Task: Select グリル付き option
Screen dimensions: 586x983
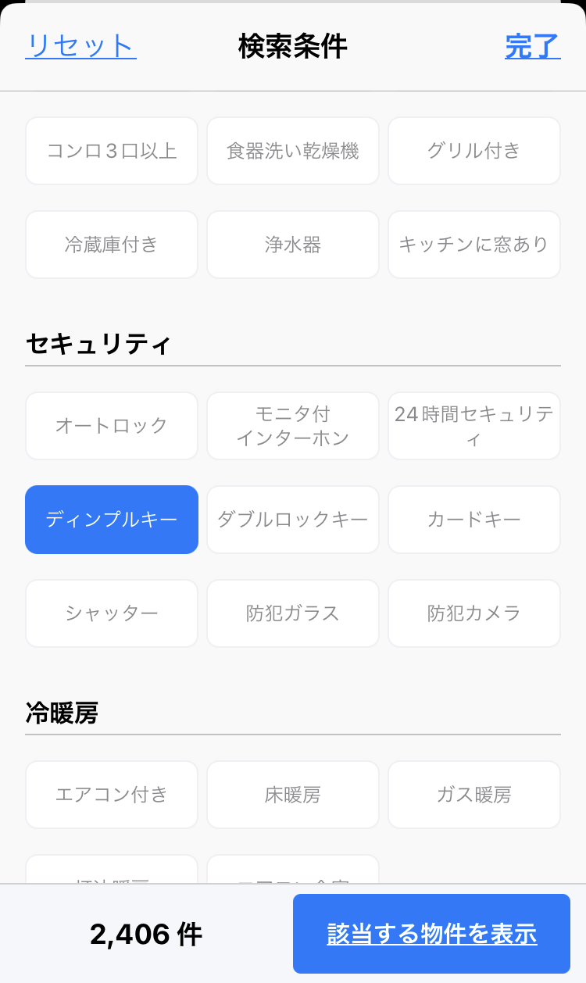Action: point(473,151)
